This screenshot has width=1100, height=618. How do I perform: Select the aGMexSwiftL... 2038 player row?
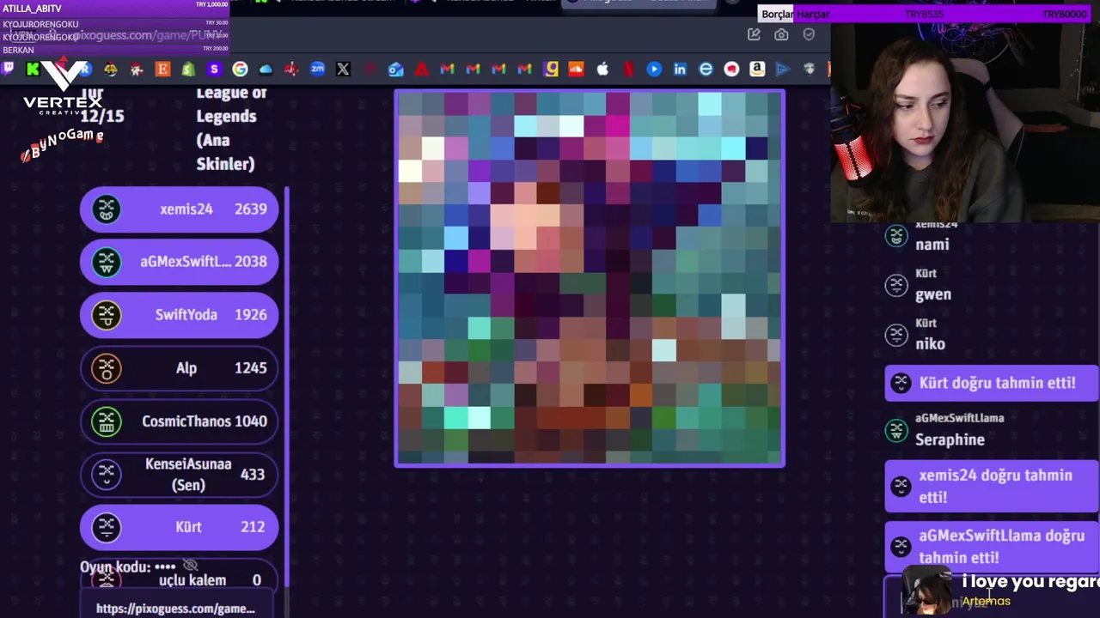(179, 262)
